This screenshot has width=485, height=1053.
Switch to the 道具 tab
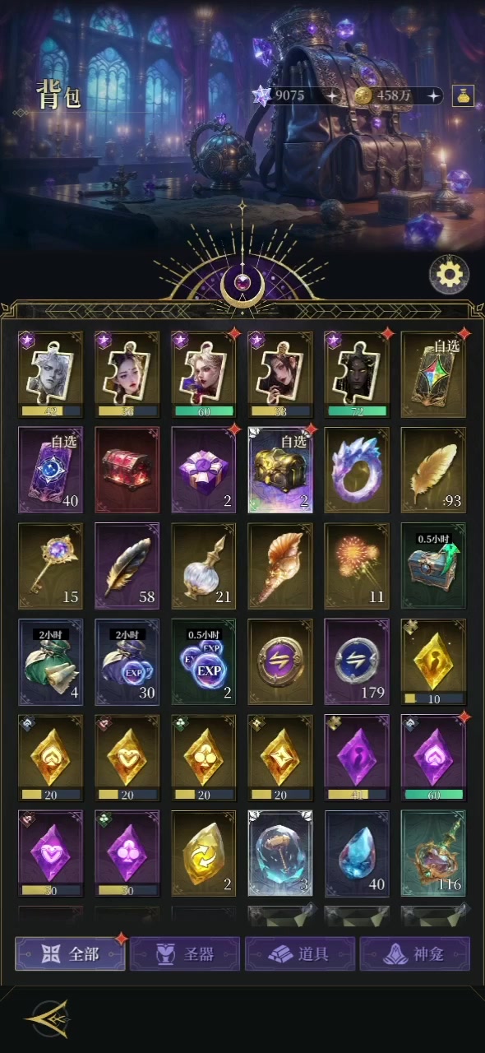click(300, 953)
